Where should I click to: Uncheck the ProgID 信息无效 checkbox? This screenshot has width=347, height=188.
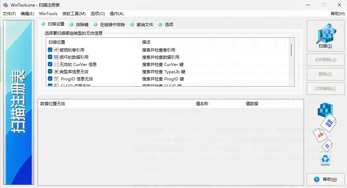click(x=50, y=79)
